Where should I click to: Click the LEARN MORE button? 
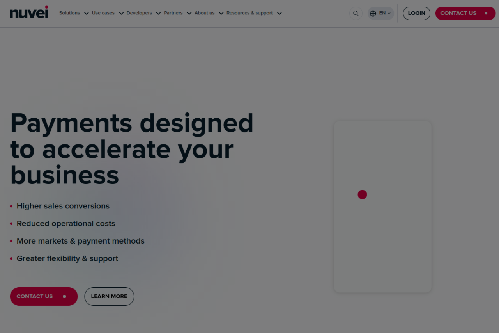pyautogui.click(x=109, y=296)
